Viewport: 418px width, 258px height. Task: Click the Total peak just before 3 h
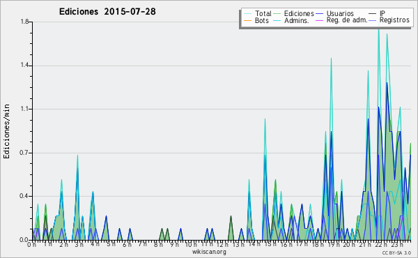tap(77, 155)
